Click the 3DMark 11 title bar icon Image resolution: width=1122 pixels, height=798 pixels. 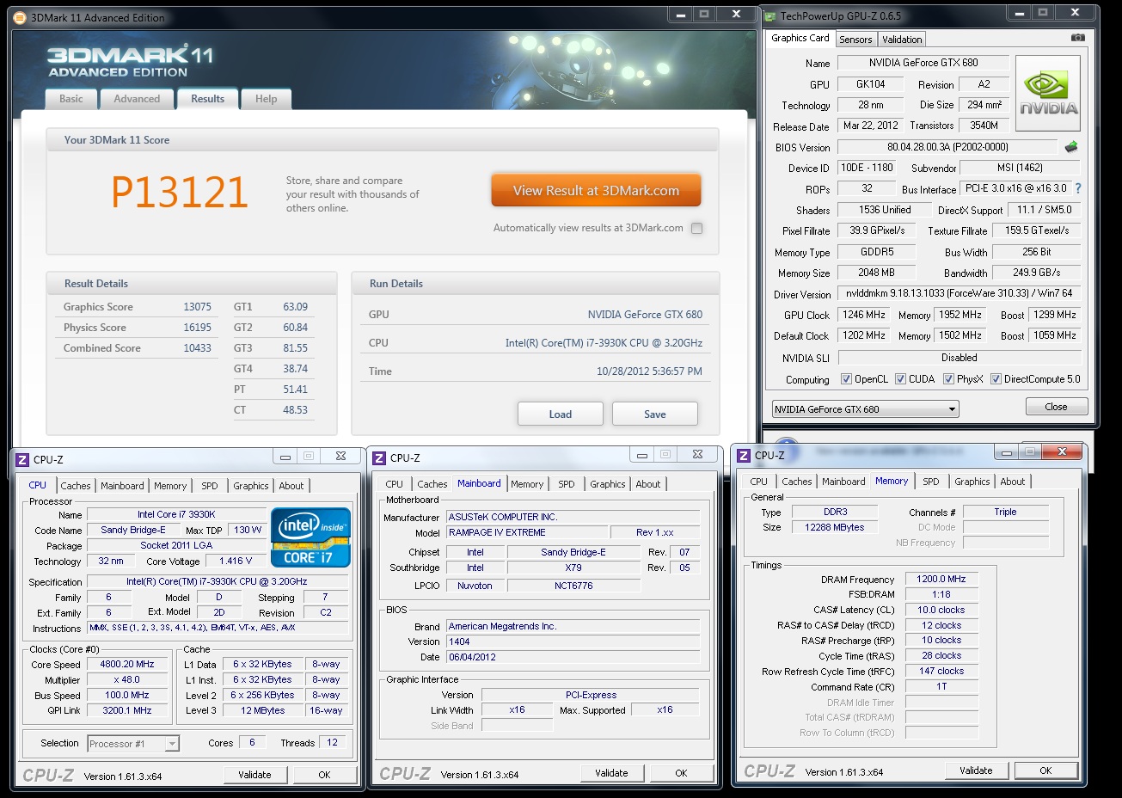[20, 17]
